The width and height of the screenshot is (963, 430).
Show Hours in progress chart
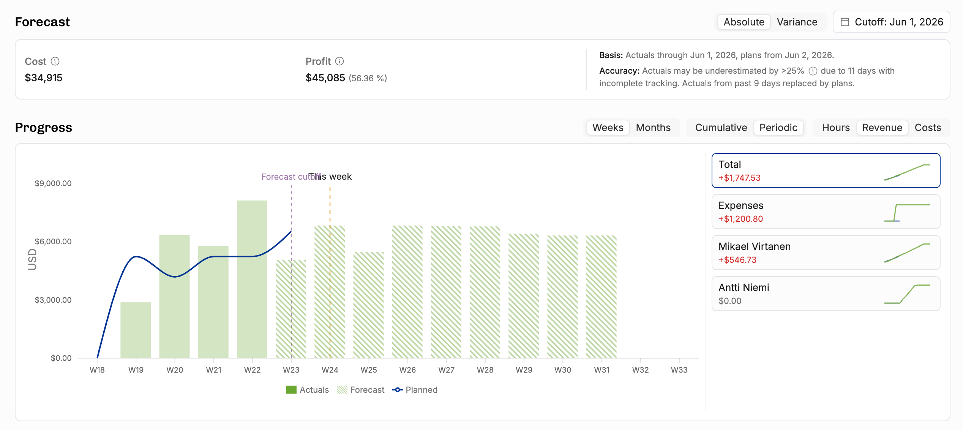(835, 128)
